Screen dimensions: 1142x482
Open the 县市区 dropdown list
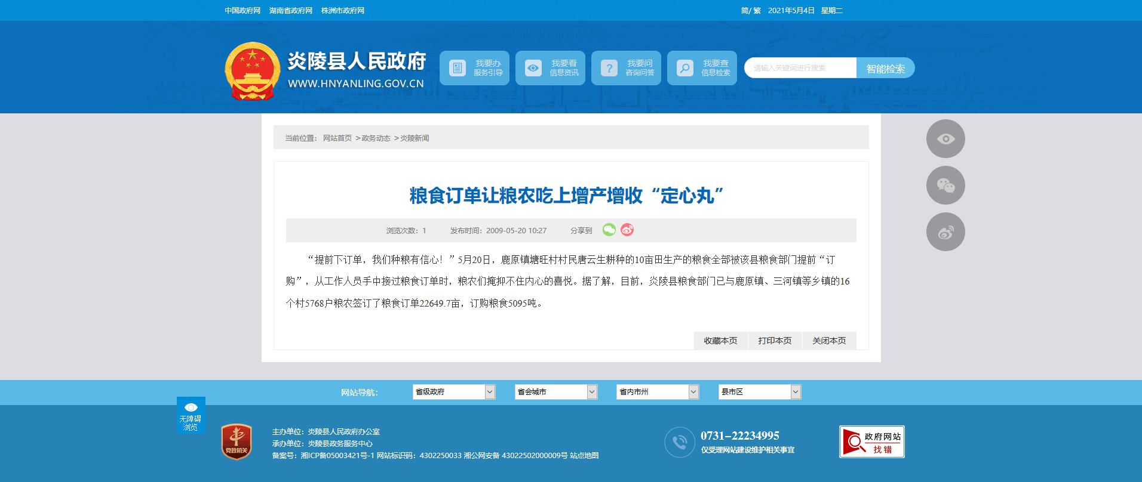point(759,392)
